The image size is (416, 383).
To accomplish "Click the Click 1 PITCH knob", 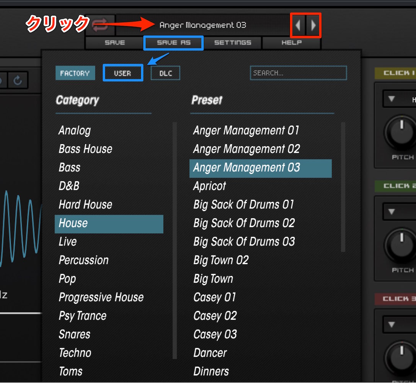I will (x=401, y=132).
